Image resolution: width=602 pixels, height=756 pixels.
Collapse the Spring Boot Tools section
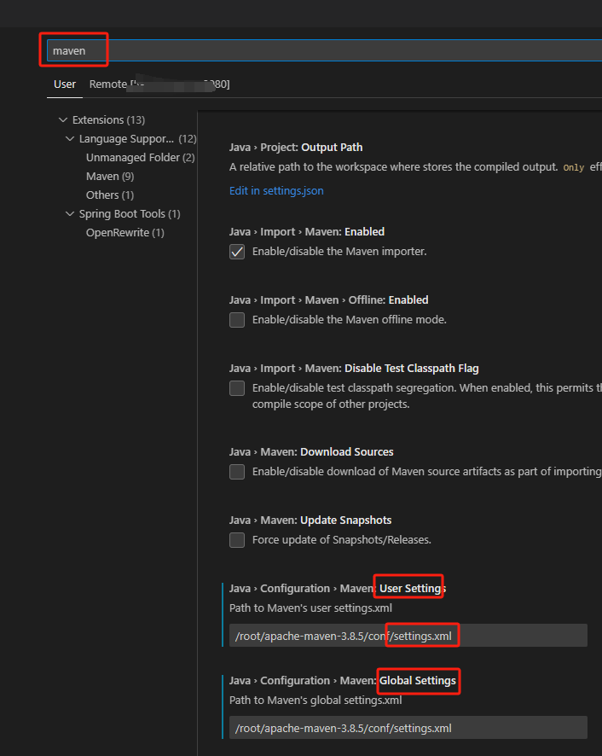[70, 213]
